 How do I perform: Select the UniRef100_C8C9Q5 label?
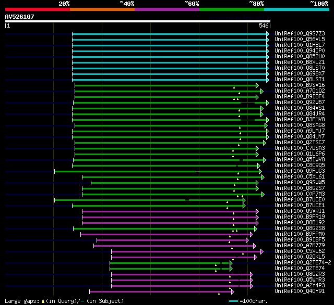[x=300, y=166]
